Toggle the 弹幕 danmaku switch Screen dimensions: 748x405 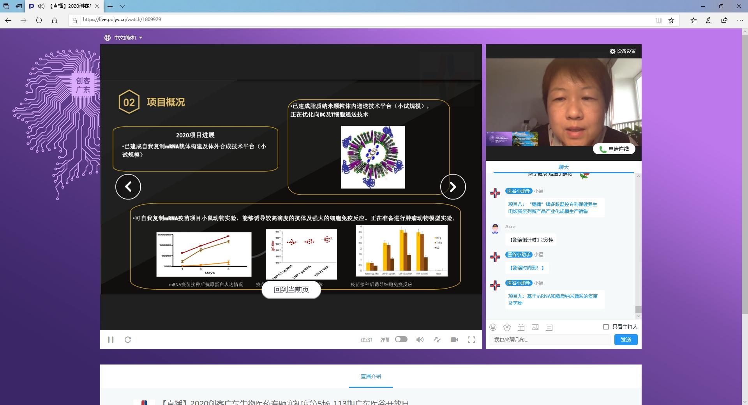point(401,339)
